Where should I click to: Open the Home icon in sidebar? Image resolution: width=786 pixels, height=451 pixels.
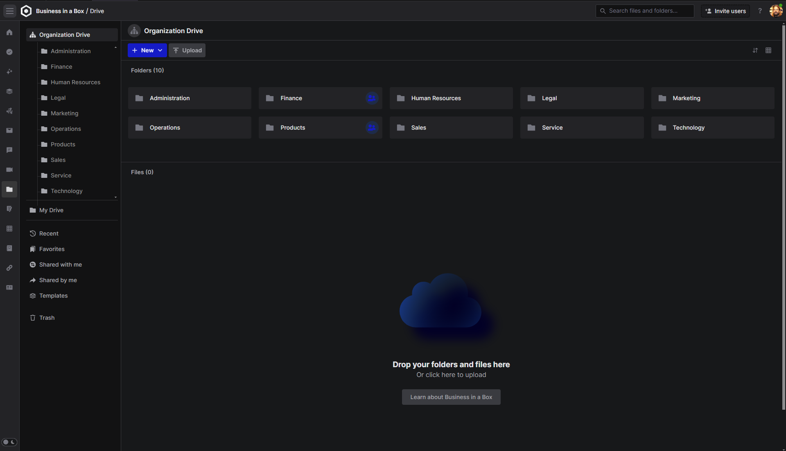coord(9,32)
